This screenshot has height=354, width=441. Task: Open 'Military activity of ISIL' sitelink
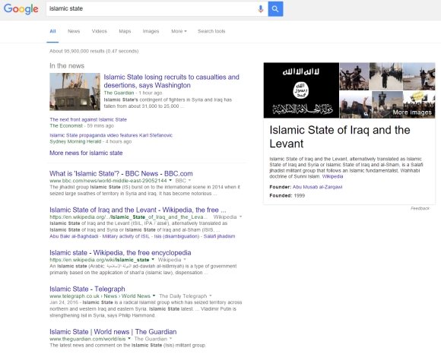click(x=126, y=236)
